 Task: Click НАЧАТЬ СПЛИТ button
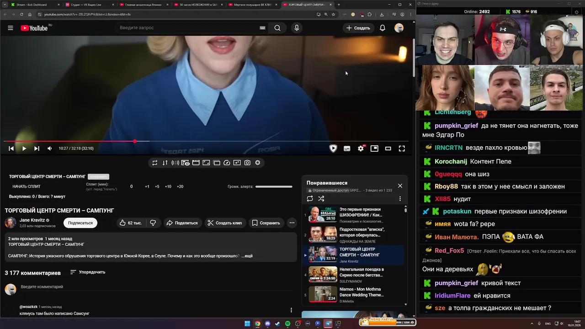pyautogui.click(x=27, y=186)
